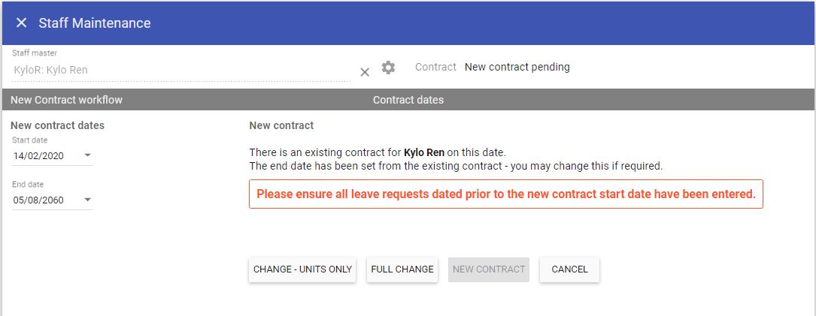Clear the Staff master field

pyautogui.click(x=365, y=72)
